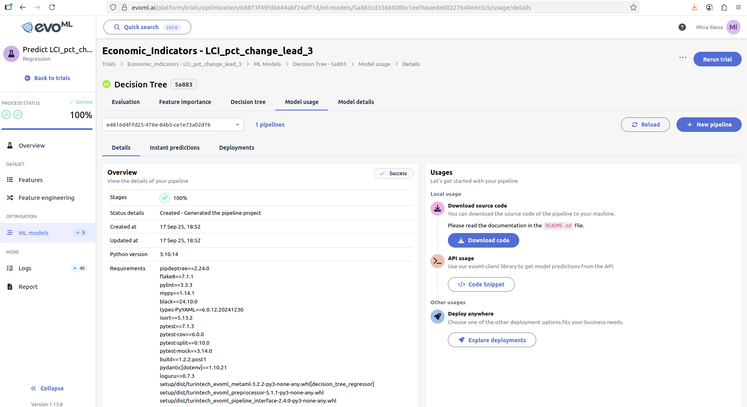The width and height of the screenshot is (747, 407).
Task: Collapse the left sidebar
Action: click(x=47, y=388)
